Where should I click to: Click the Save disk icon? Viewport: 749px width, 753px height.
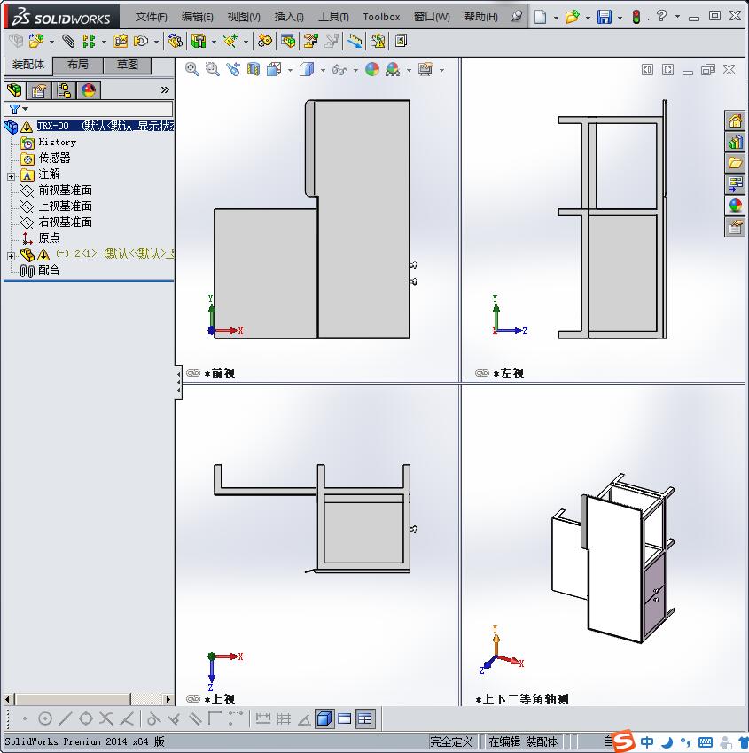[604, 17]
